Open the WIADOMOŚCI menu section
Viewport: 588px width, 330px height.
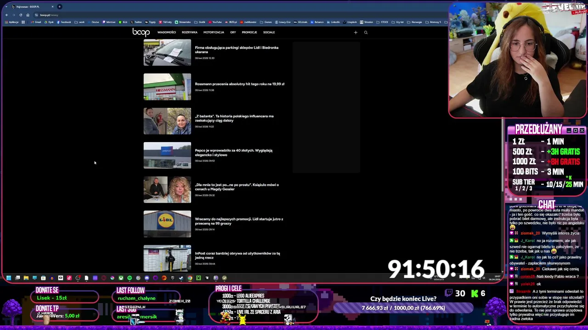(x=166, y=33)
